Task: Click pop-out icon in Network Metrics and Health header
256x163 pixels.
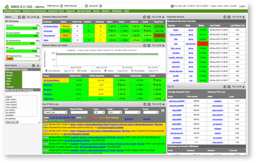Action: pyautogui.click(x=149, y=46)
